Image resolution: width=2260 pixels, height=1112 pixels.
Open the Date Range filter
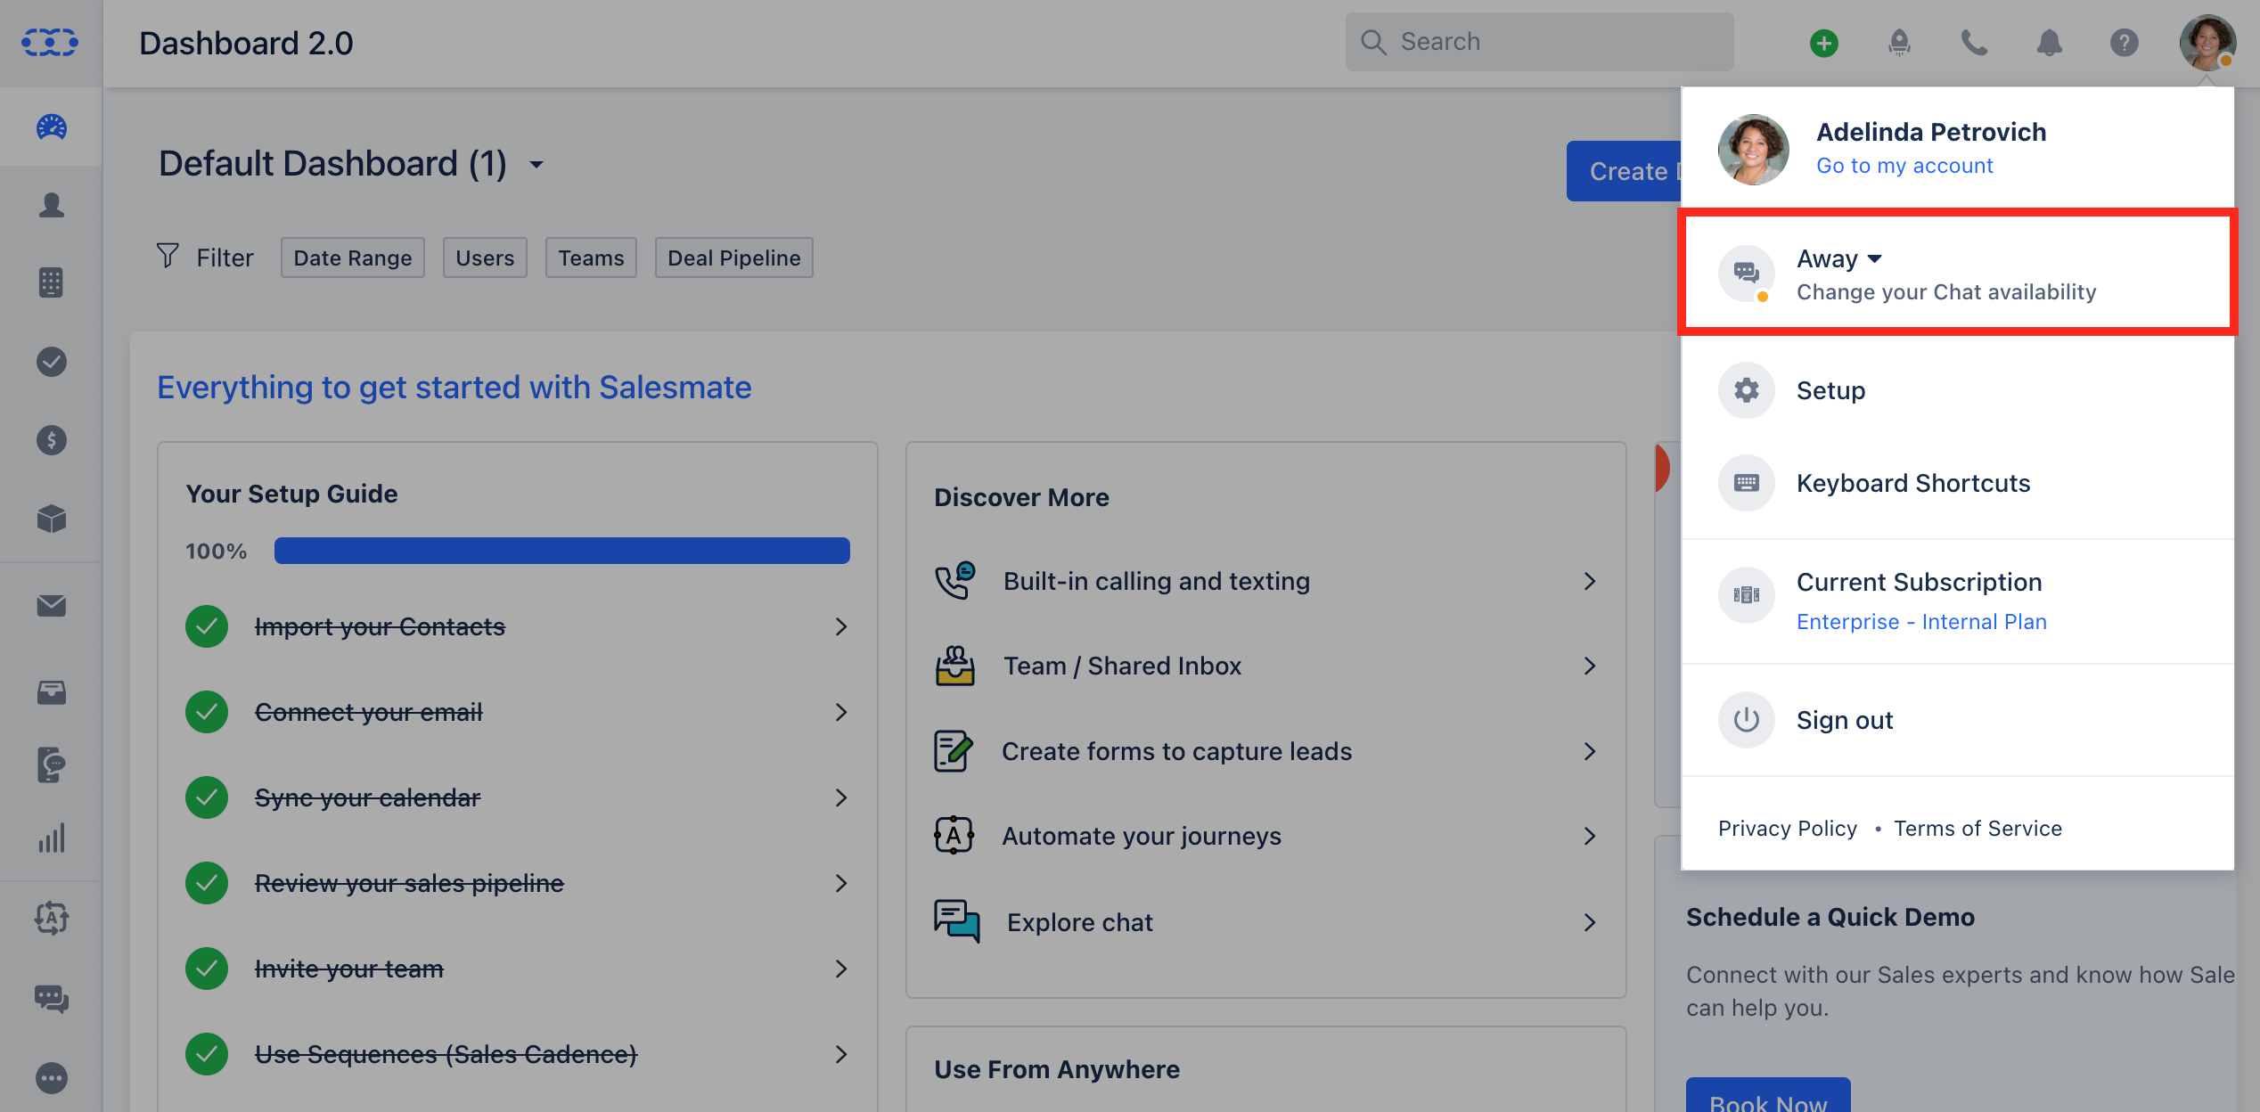[x=353, y=258]
